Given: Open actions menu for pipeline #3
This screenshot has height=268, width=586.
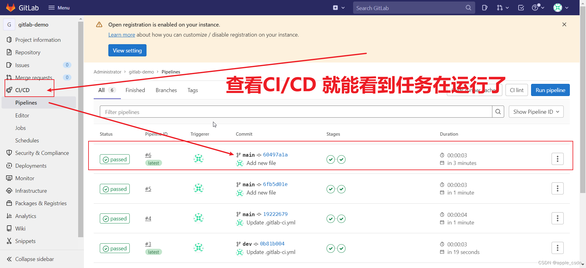Looking at the screenshot, I should pyautogui.click(x=557, y=248).
